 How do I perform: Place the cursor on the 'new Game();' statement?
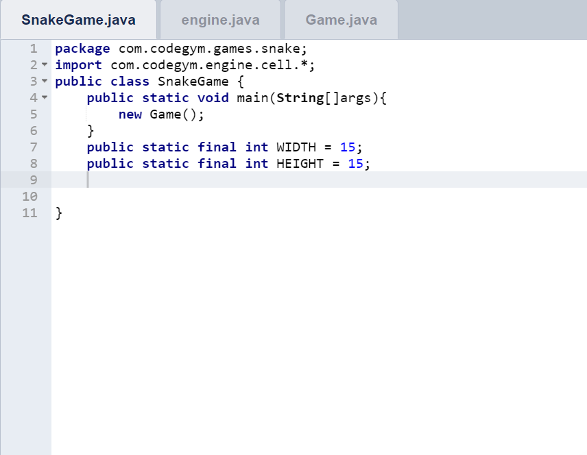[161, 114]
